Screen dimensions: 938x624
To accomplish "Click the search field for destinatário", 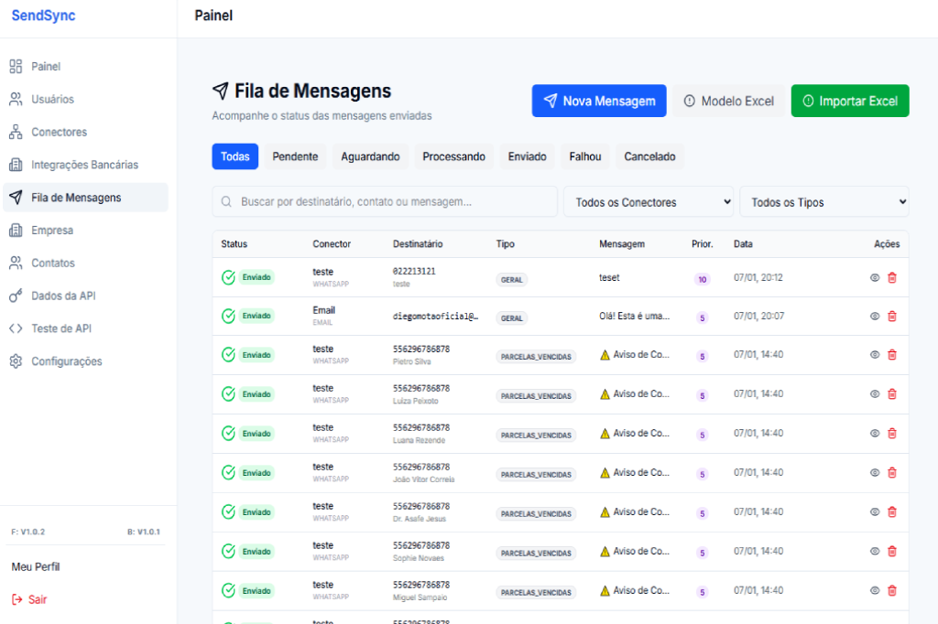I will point(385,201).
